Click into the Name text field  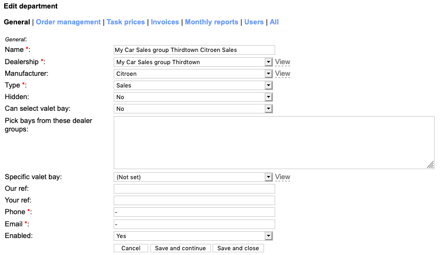(194, 50)
